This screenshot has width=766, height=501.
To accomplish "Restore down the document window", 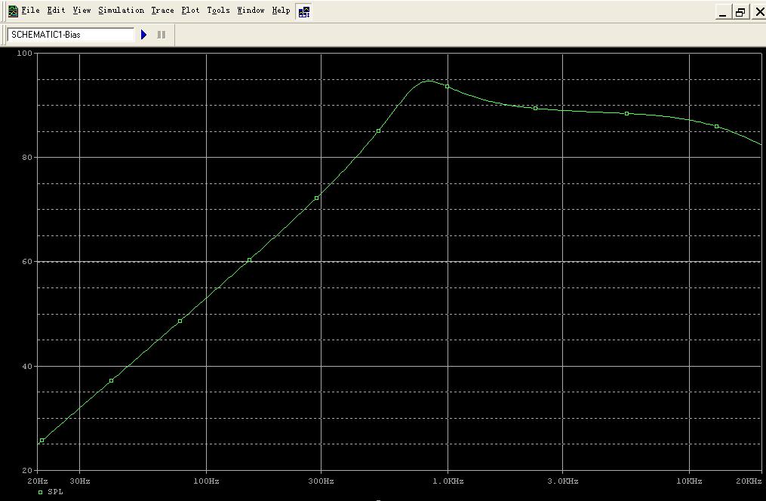I will click(740, 12).
